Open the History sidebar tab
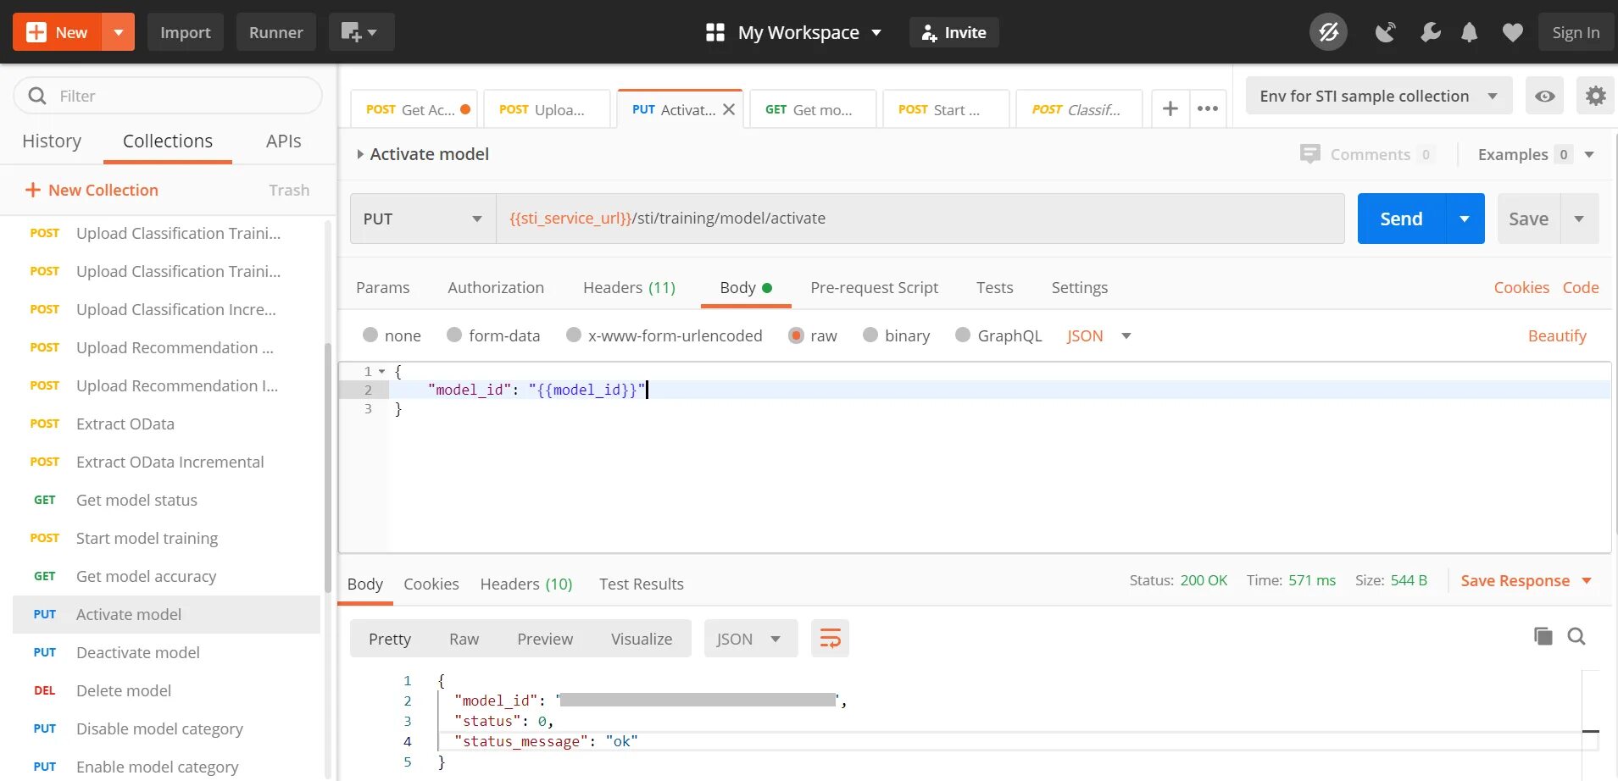 tap(52, 141)
